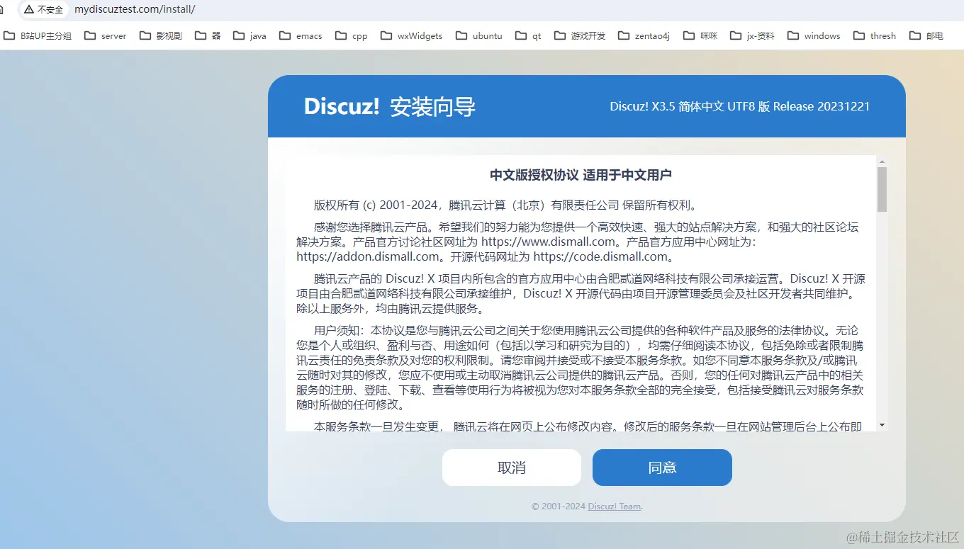Click the 不安全 site security warning
The width and height of the screenshot is (964, 549).
point(43,10)
